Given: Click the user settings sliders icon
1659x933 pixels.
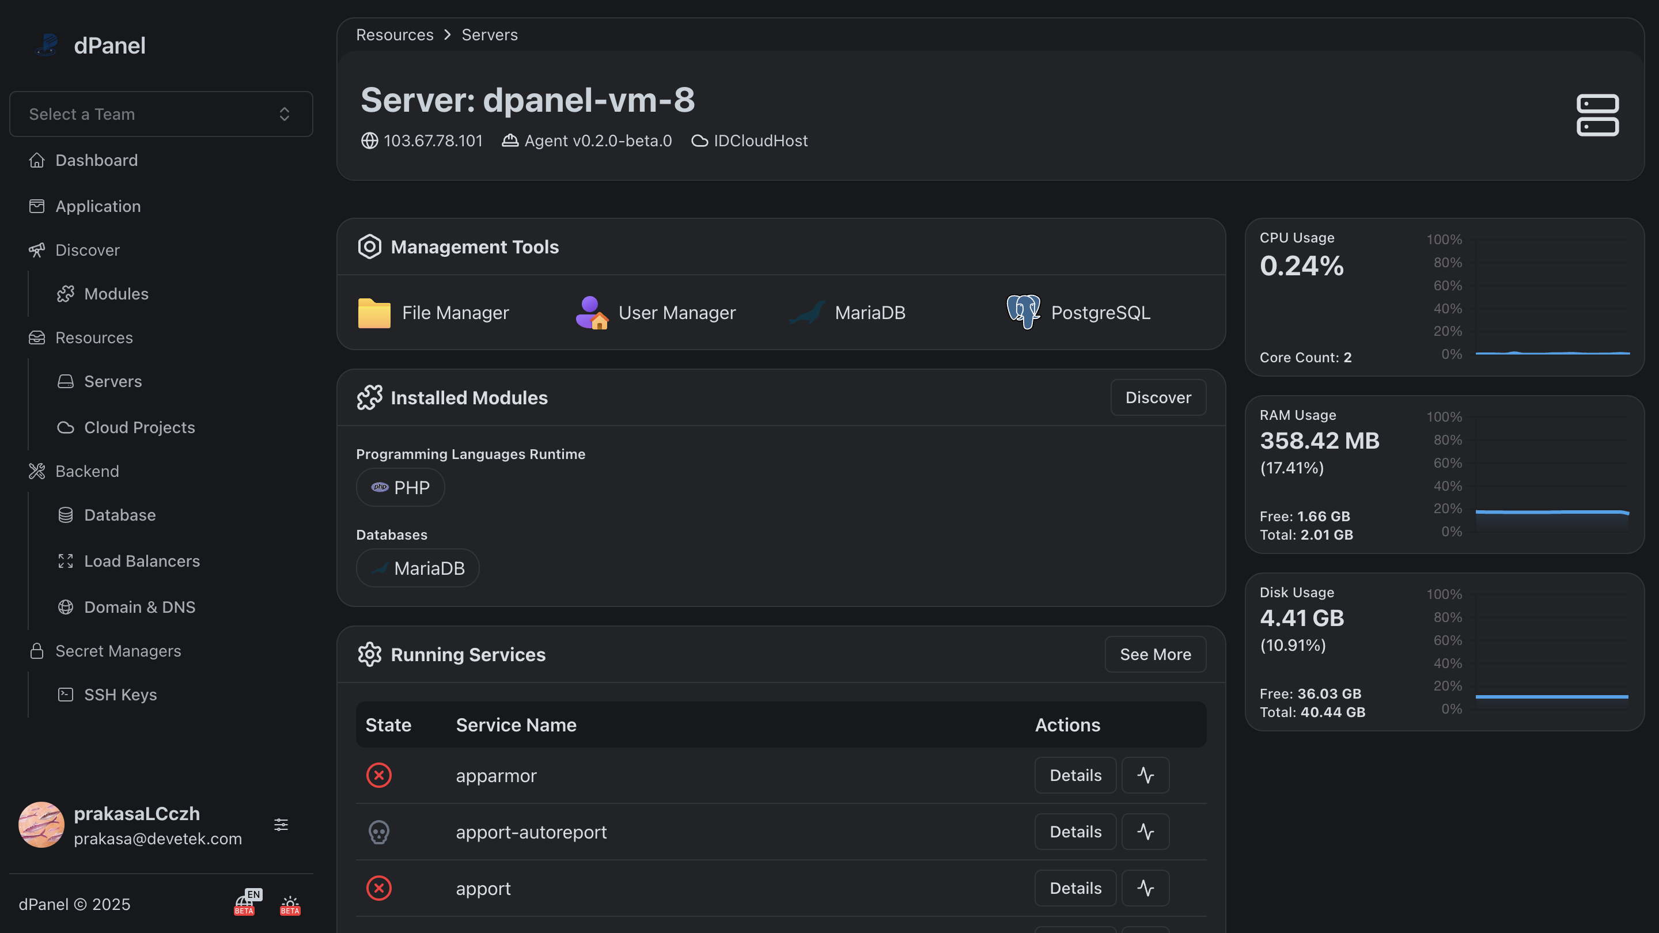Looking at the screenshot, I should pos(281,825).
